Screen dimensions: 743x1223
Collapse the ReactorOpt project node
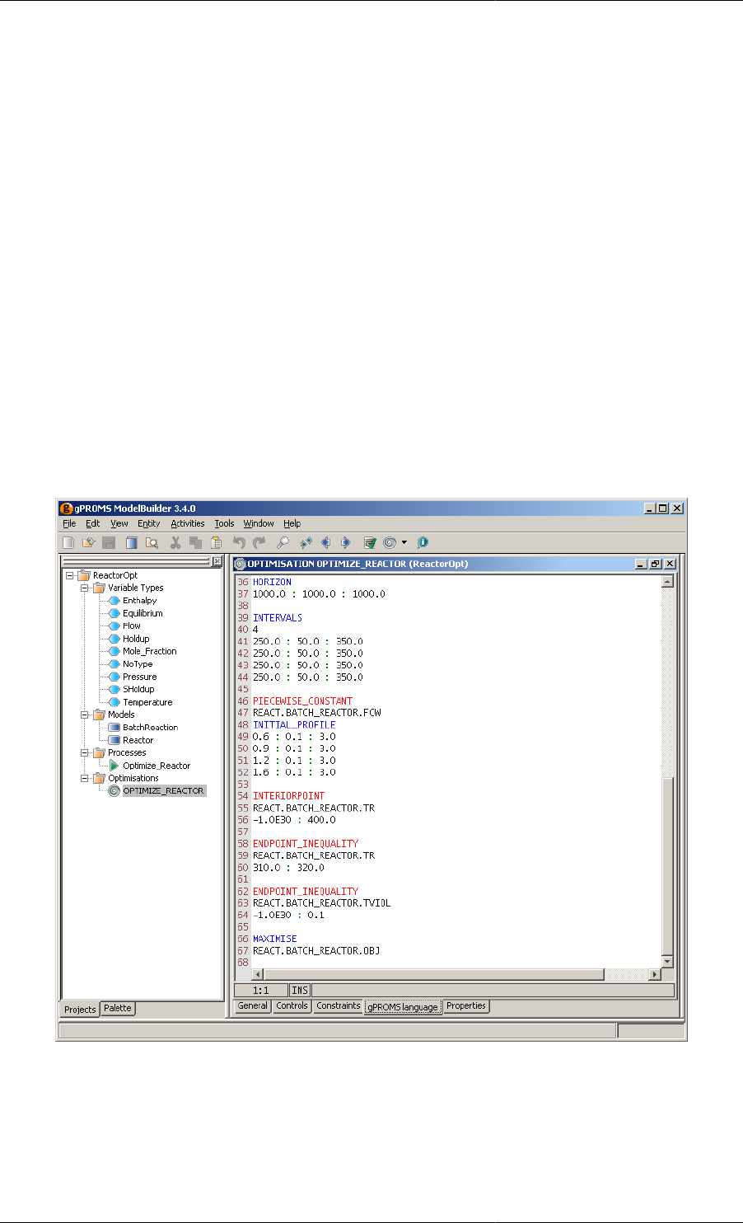[x=70, y=575]
